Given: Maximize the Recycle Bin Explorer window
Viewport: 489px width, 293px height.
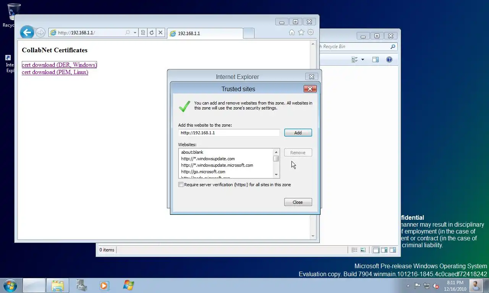Looking at the screenshot, I should [x=377, y=36].
